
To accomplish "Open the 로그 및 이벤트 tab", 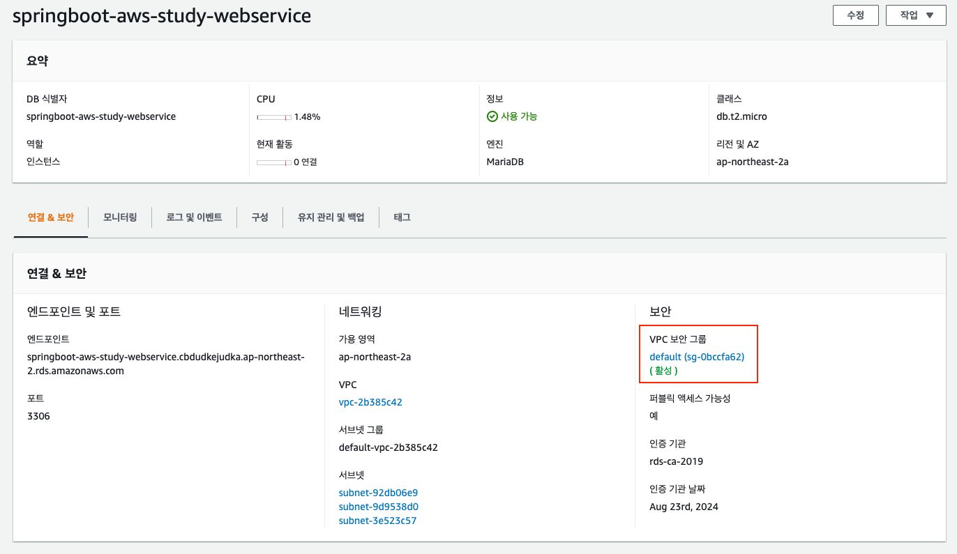I will coord(194,217).
